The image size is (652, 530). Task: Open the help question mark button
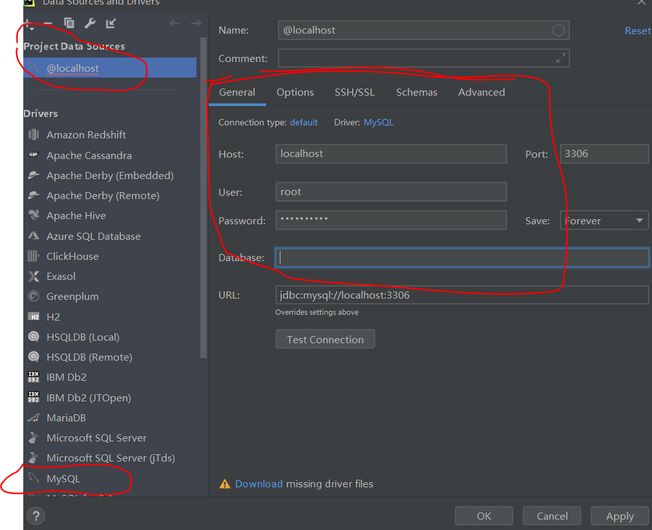(36, 516)
